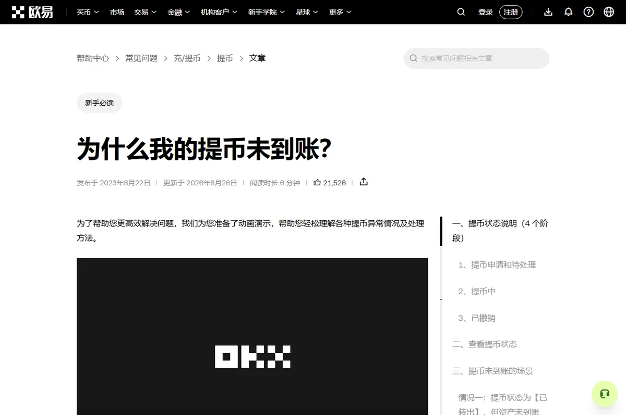Click the 文章 breadcrumb text
Screen dimensions: 626x415
coord(258,58)
